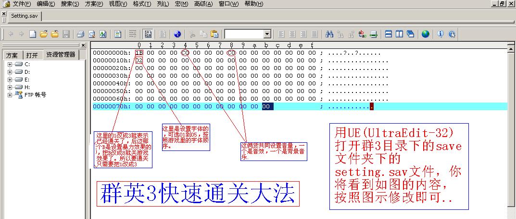516x219 pixels.
Task: Cut selection with the scissors icon
Action: pos(192,34)
